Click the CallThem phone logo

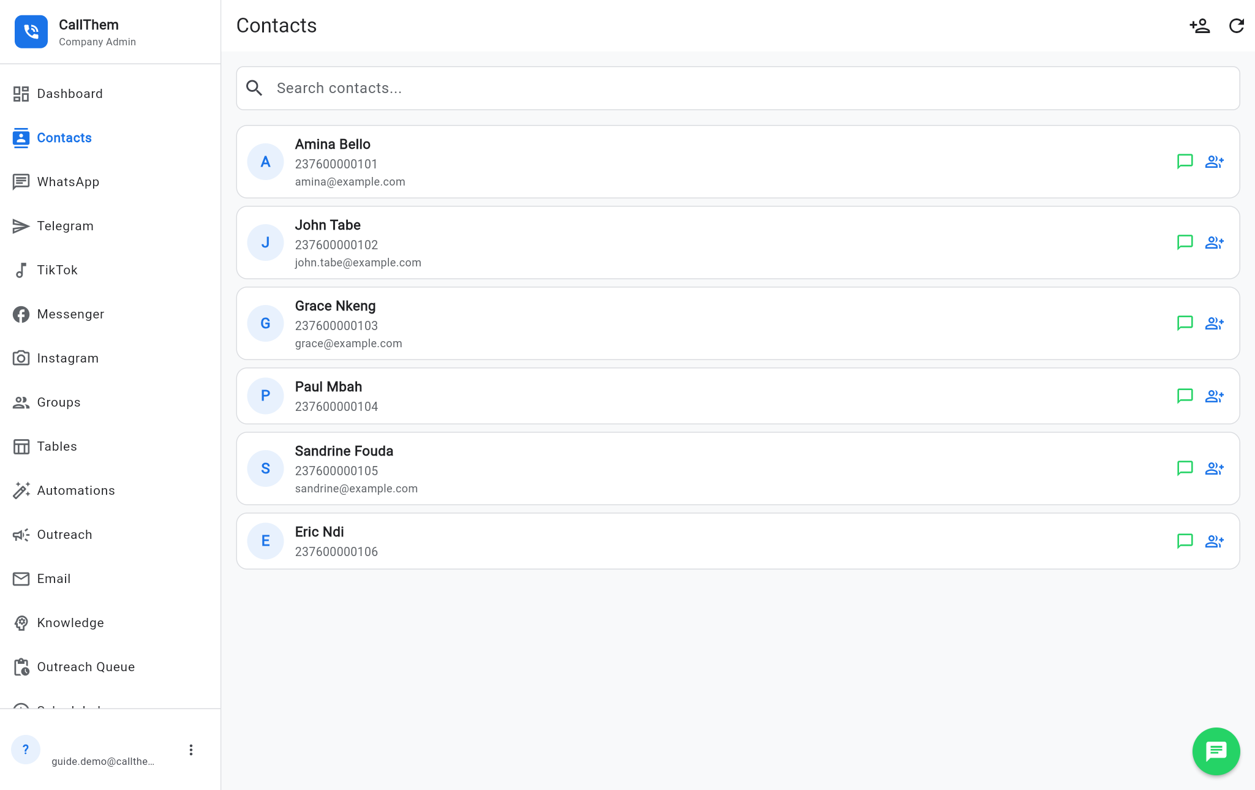coord(31,32)
